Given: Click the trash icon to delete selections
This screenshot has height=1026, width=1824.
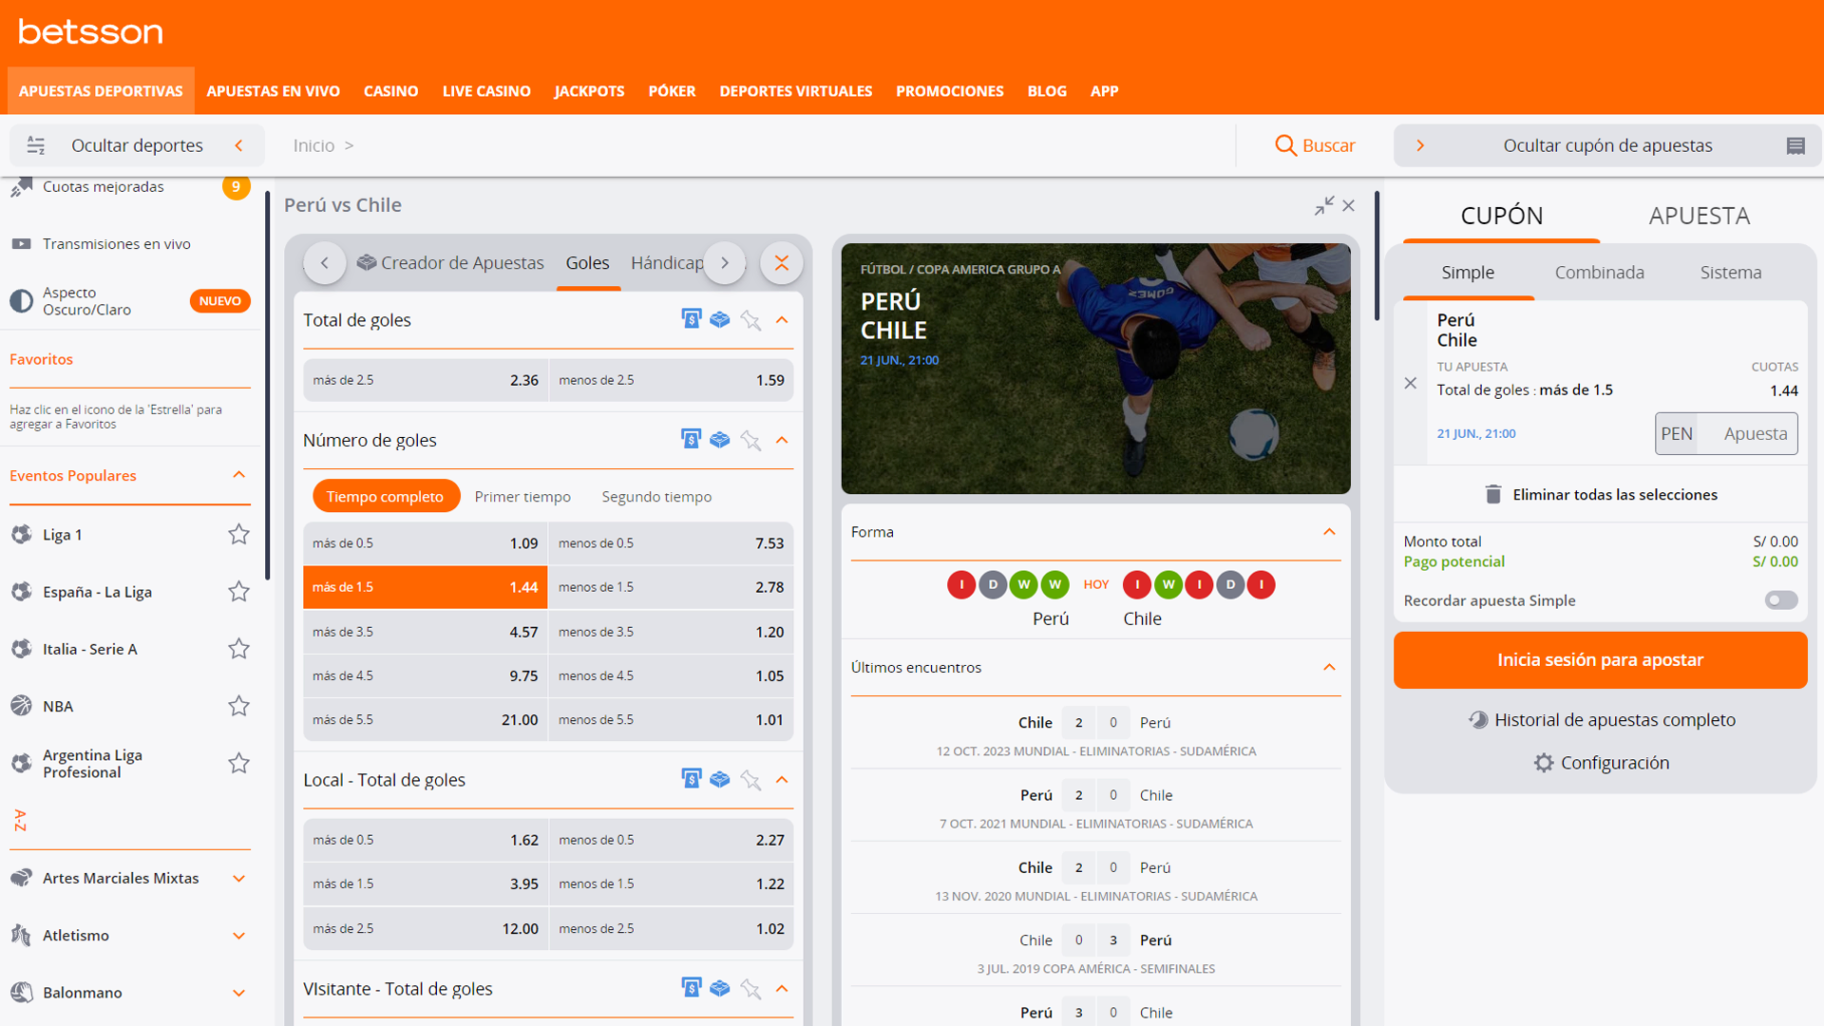Looking at the screenshot, I should (x=1493, y=494).
